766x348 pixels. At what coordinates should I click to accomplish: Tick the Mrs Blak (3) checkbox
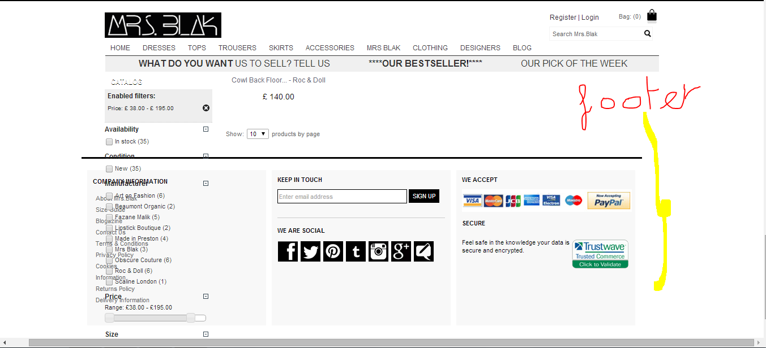(109, 250)
